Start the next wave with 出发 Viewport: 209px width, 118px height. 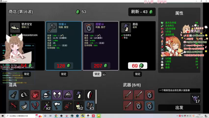[x=179, y=108]
